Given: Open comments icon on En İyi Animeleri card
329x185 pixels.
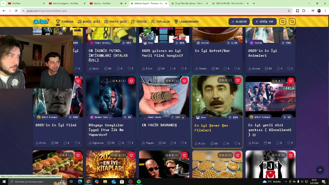Looking at the screenshot, I should pyautogui.click(x=278, y=69).
